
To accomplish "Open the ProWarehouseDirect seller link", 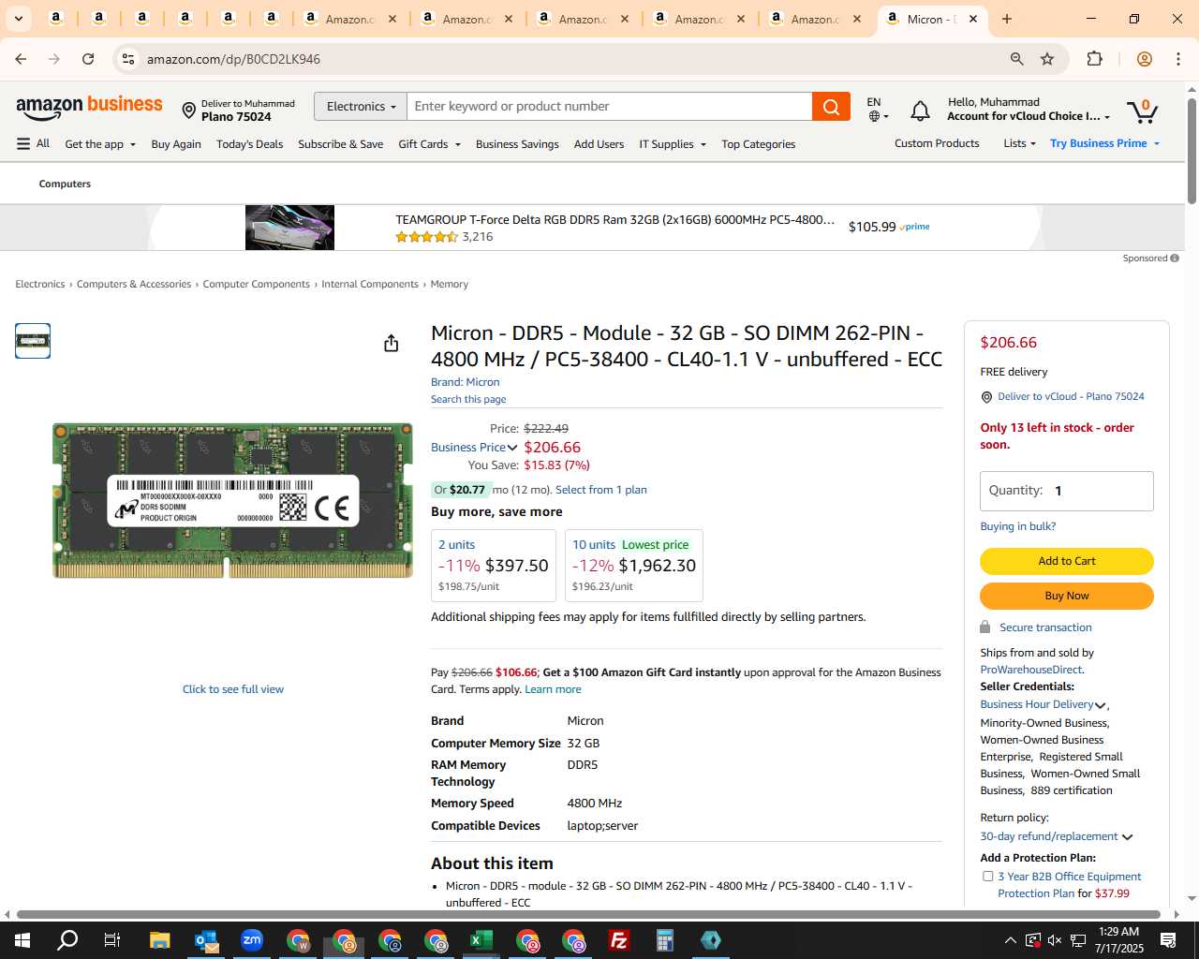I will click(x=1030, y=670).
